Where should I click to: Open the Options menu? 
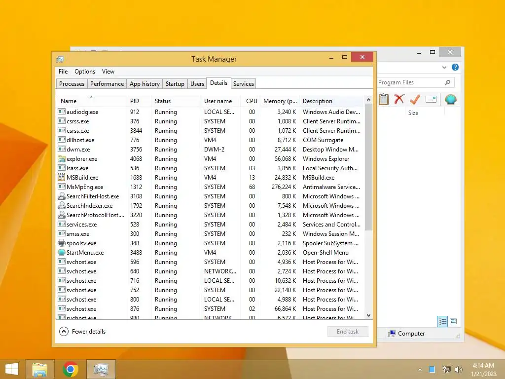click(x=85, y=72)
